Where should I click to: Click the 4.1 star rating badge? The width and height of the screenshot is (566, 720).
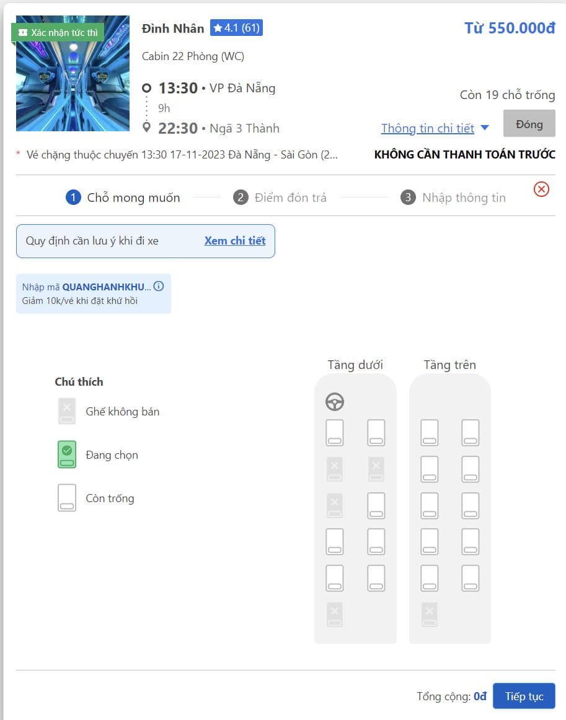click(x=236, y=28)
